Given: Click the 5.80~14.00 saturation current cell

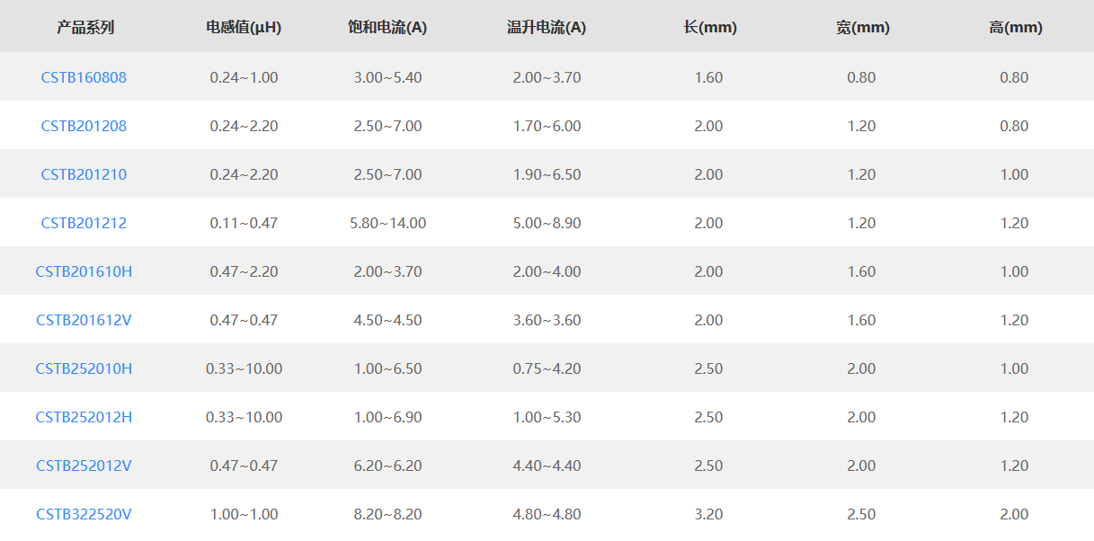Looking at the screenshot, I should pyautogui.click(x=387, y=223).
